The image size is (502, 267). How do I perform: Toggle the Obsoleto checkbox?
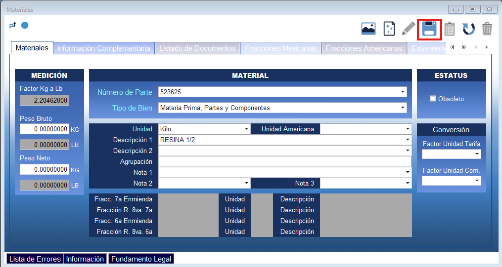coord(433,99)
